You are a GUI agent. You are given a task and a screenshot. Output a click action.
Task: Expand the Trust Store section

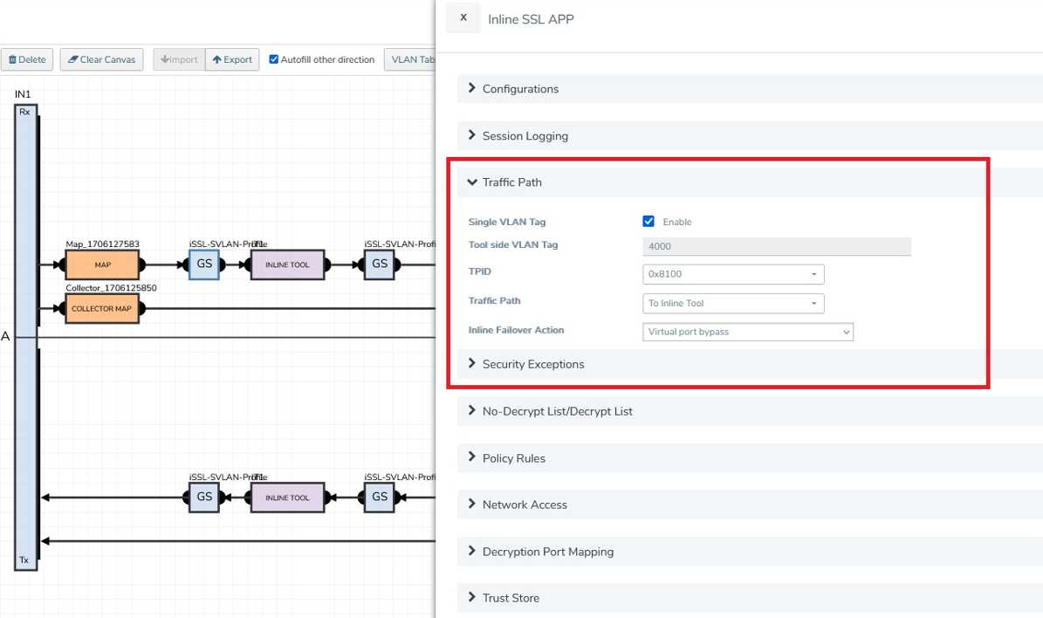click(750, 598)
